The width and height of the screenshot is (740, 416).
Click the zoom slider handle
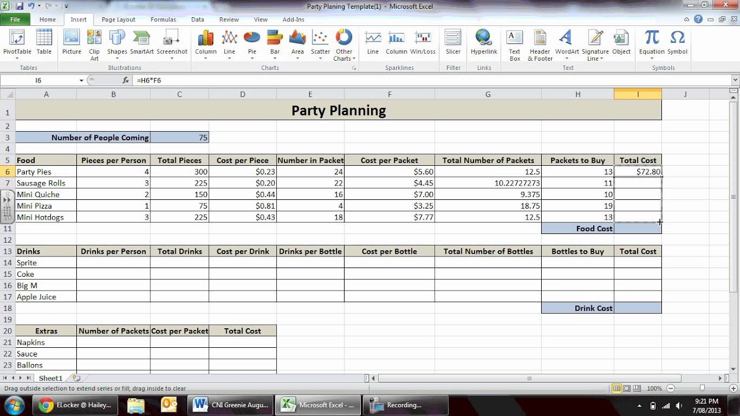click(702, 388)
